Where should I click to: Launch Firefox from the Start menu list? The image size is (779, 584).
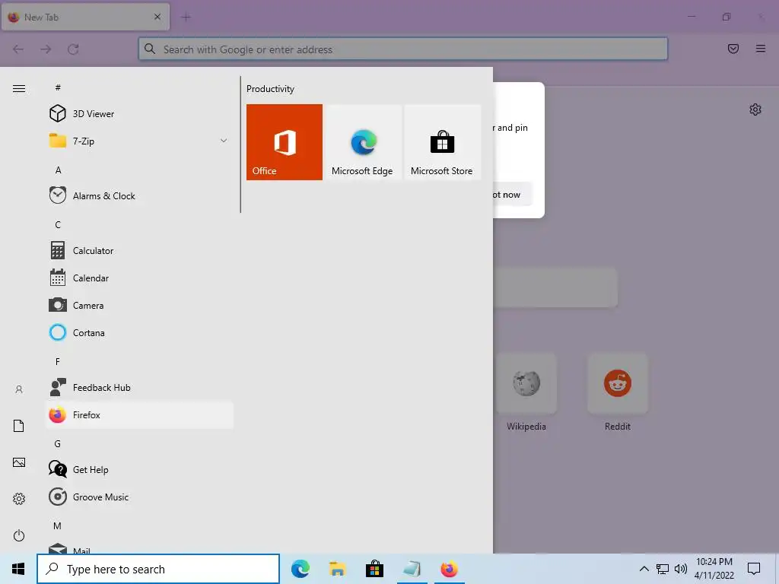pyautogui.click(x=140, y=414)
